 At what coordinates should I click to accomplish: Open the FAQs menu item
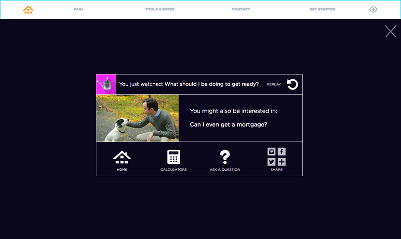click(79, 9)
